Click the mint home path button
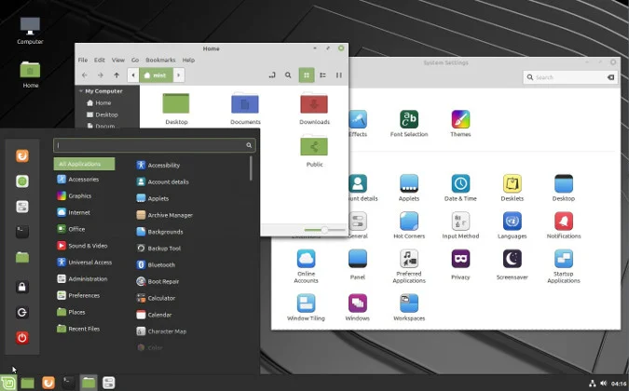 156,75
